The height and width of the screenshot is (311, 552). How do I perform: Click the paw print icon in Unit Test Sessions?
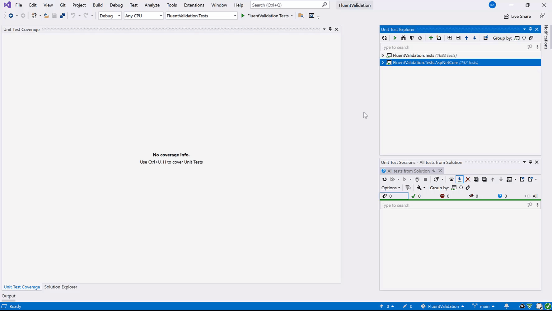coord(451,179)
